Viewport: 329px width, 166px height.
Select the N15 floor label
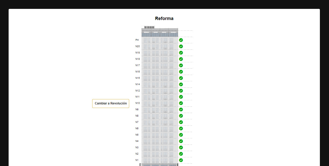[x=138, y=78]
